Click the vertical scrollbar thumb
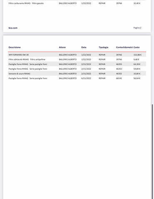This screenshot has width=154, height=199. pyautogui.click(x=152, y=152)
